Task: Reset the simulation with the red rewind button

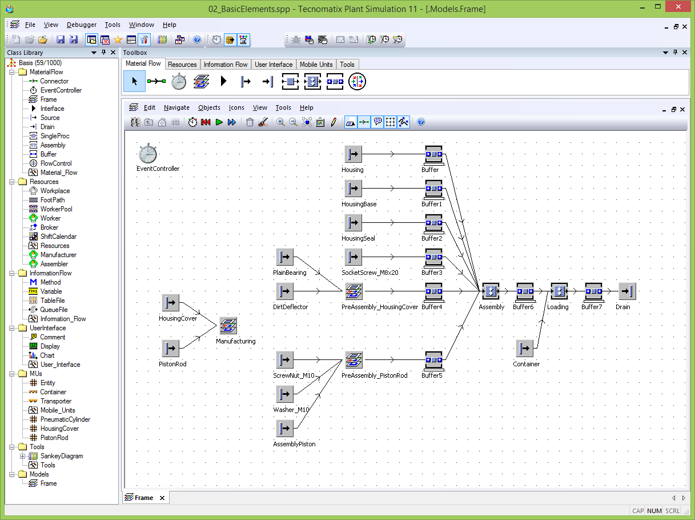Action: (206, 122)
